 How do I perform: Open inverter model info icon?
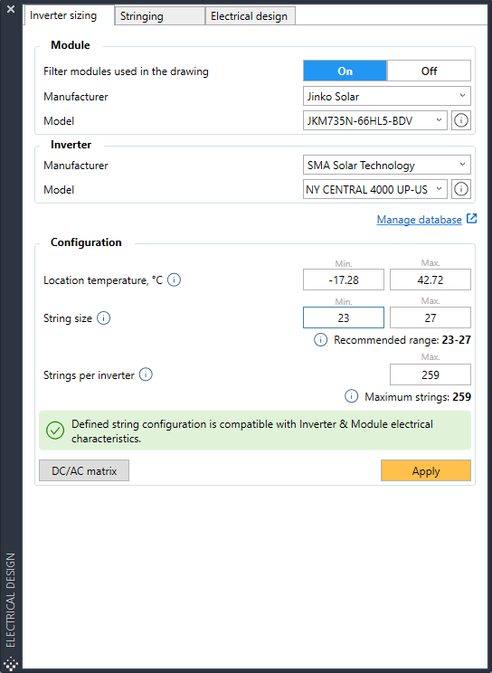[461, 189]
